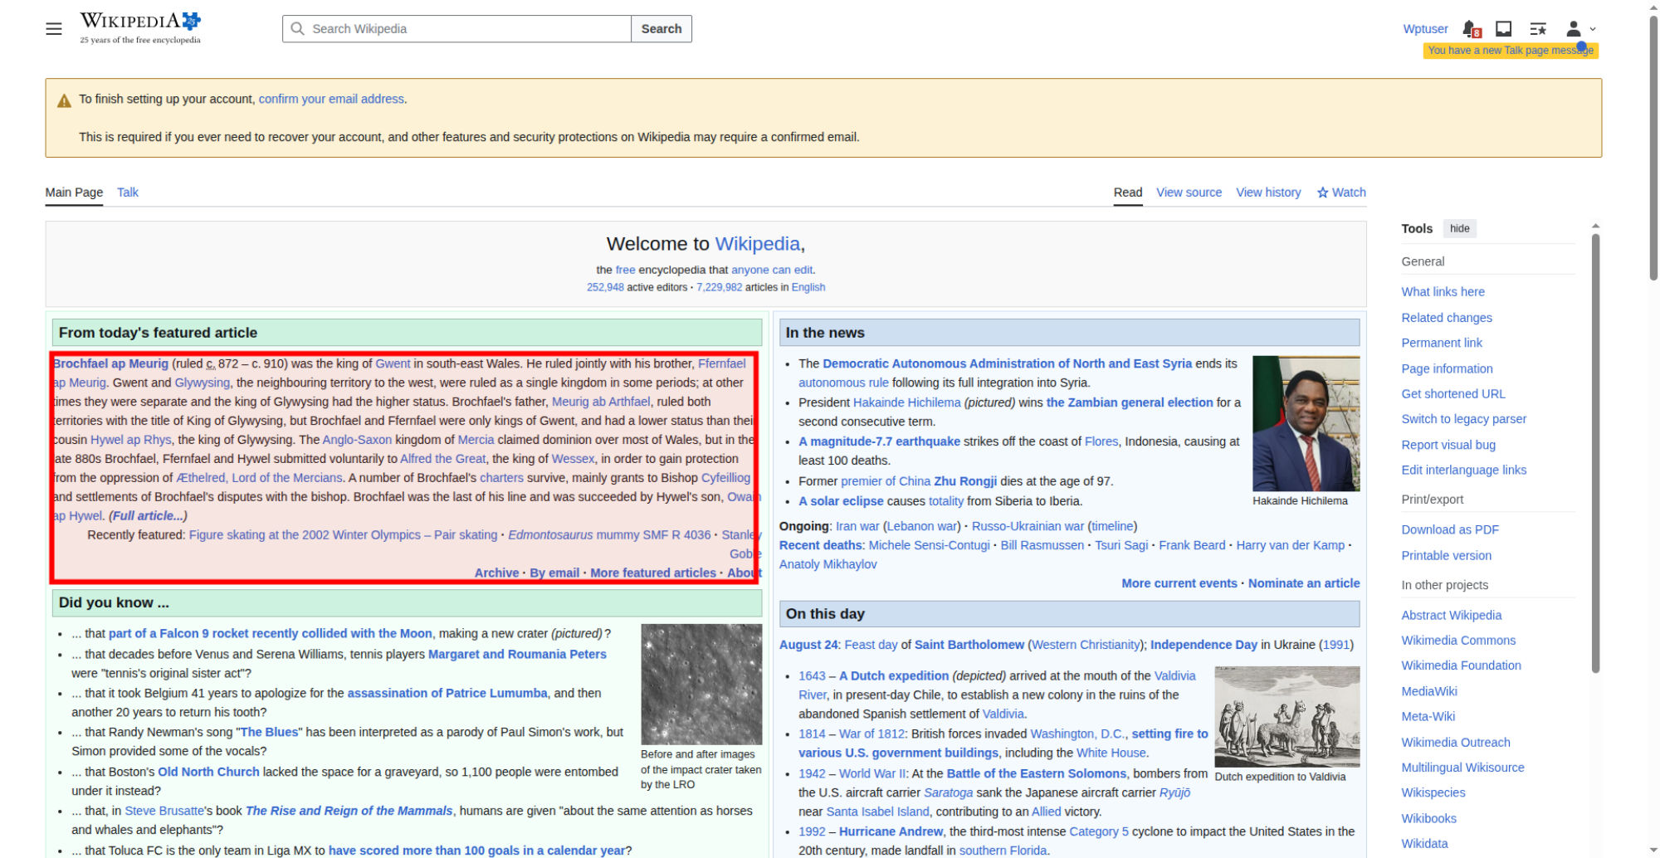Viewport: 1660px width, 858px height.
Task: Open the View history tab
Action: [x=1268, y=193]
